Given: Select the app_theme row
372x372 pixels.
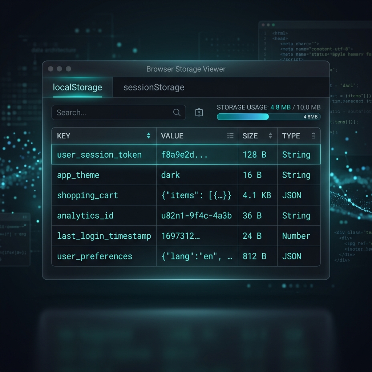Looking at the screenshot, I should tap(104, 175).
